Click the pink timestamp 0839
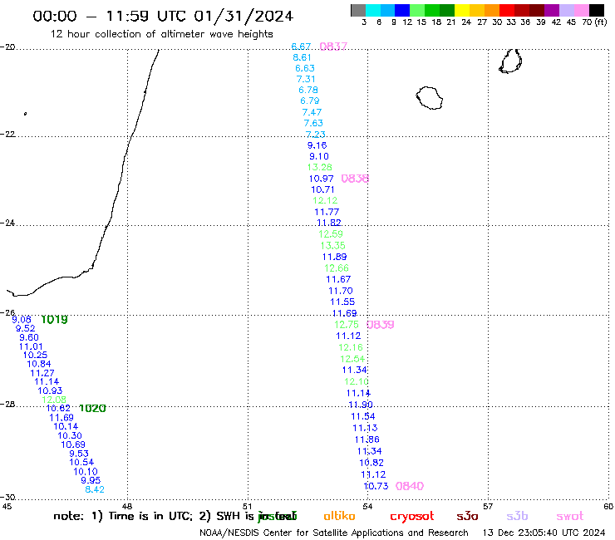615x540 pixels. pos(381,325)
